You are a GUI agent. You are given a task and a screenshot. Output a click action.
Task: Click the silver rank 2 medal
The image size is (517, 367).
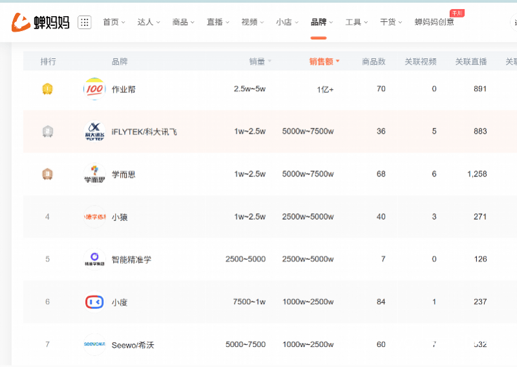click(x=47, y=132)
